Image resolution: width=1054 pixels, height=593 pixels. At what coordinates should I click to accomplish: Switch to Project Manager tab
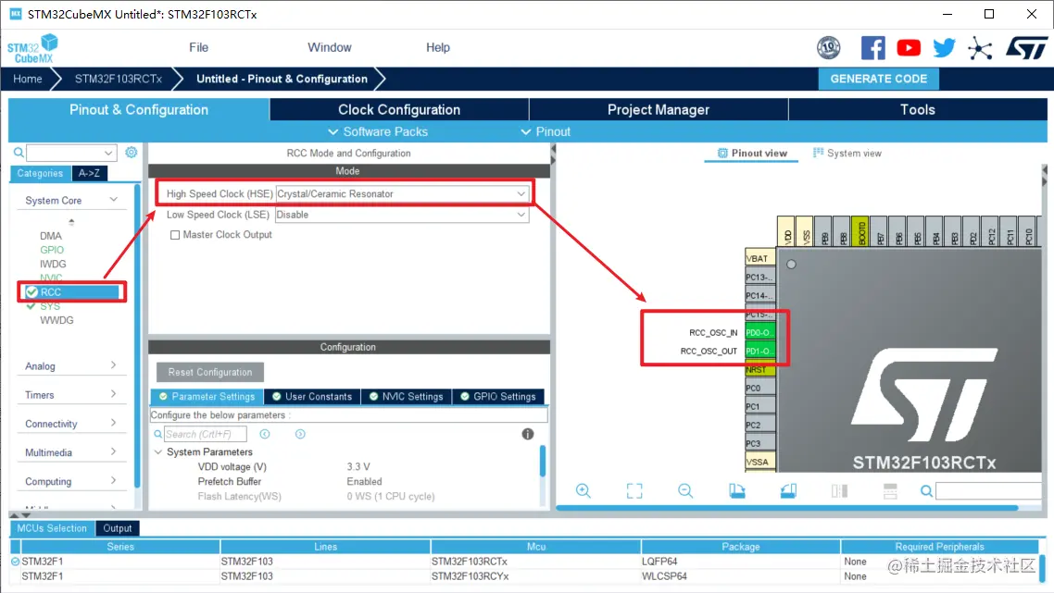(659, 109)
